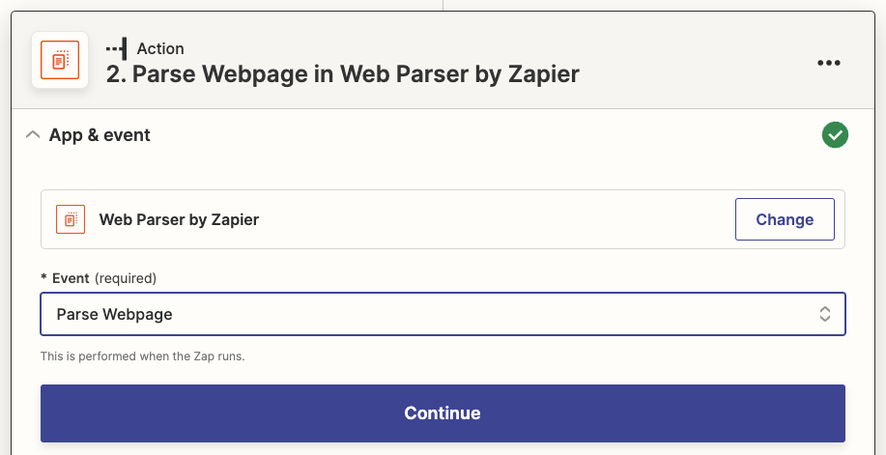This screenshot has height=455, width=886.
Task: Click the Action step-type icon
Action: pyautogui.click(x=116, y=48)
